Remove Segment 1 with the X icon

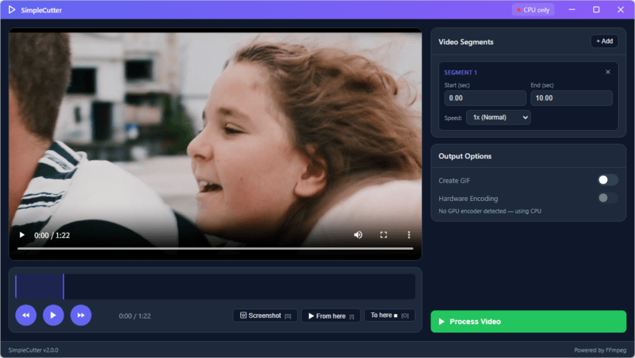point(608,72)
